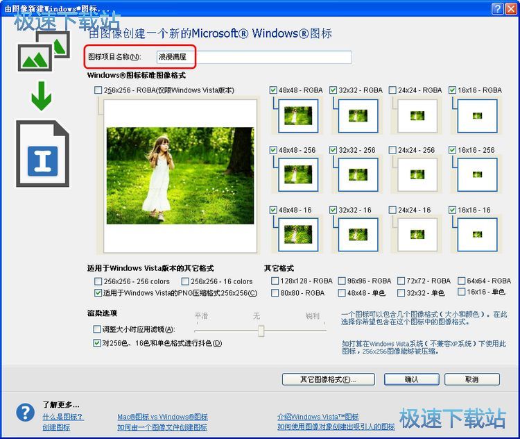Select the 32x32 RGBA preview image

358,115
